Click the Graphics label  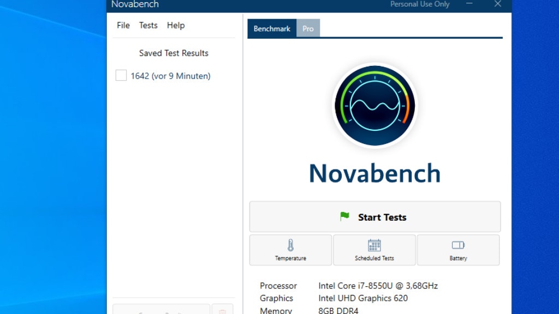pyautogui.click(x=276, y=298)
